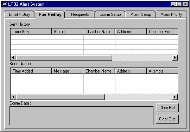Click right scroll arrow in Sent History
The image size is (190, 132).
coord(175,58)
